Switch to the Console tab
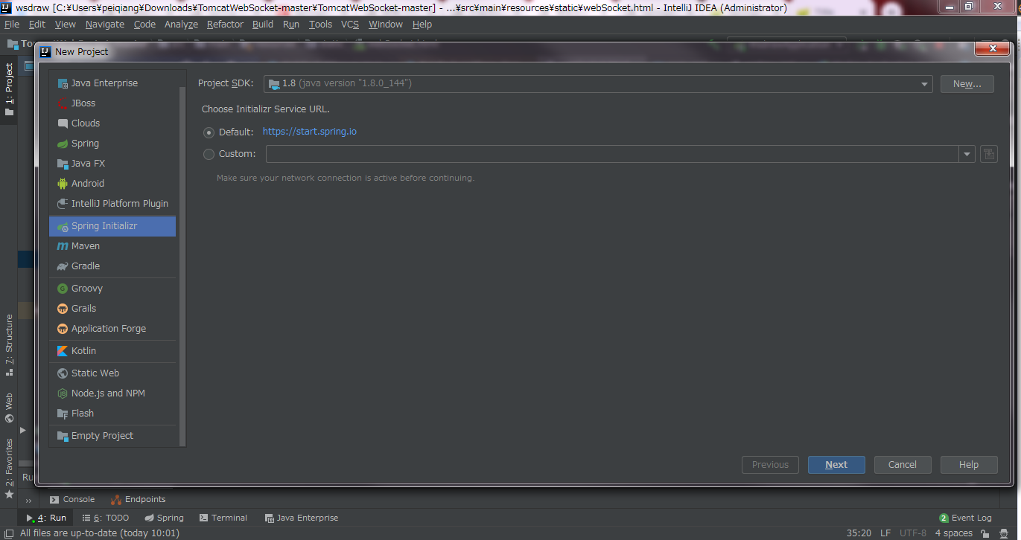1021x540 pixels. click(x=71, y=500)
